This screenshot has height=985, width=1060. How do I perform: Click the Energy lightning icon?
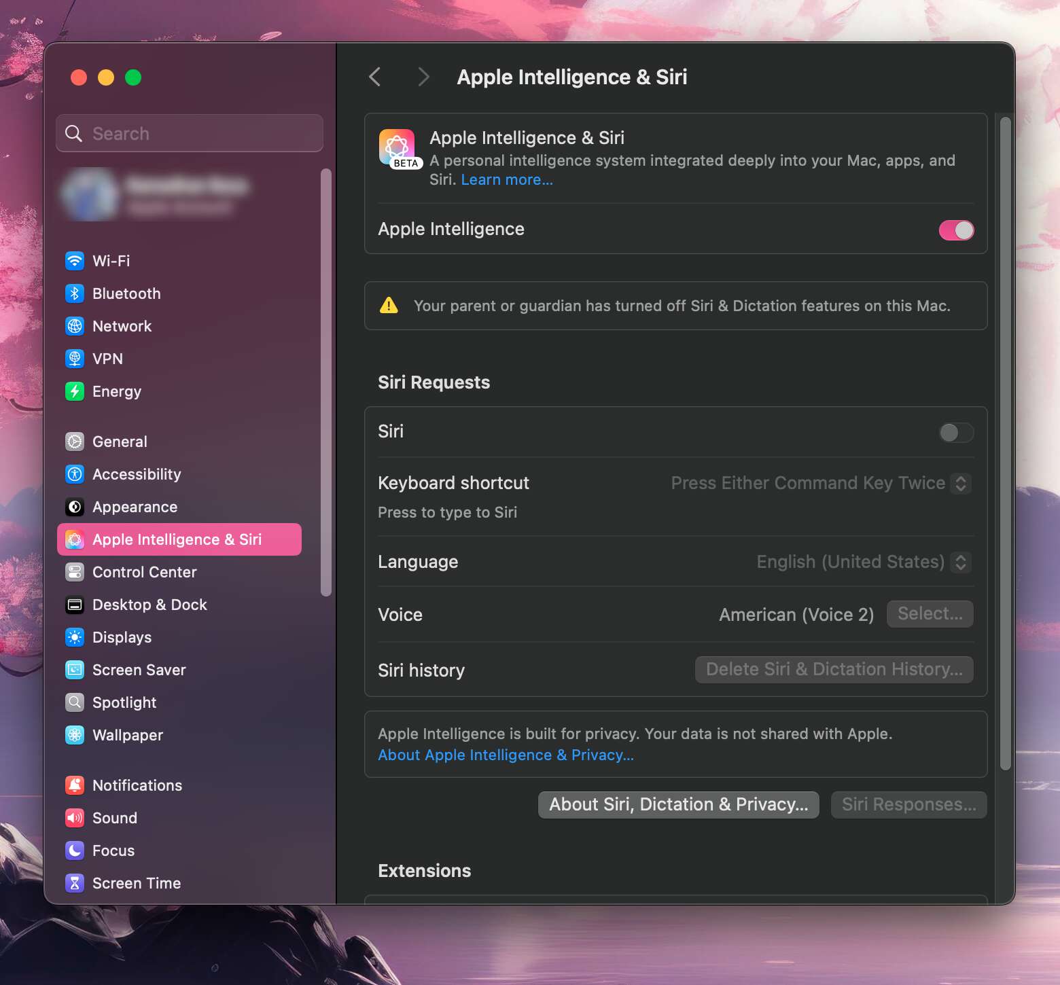[x=75, y=391]
